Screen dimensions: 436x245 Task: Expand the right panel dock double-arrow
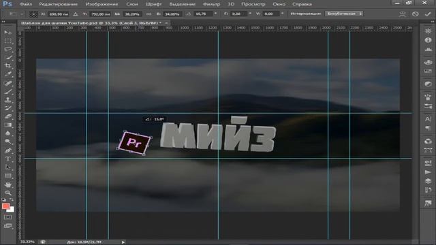tap(433, 21)
